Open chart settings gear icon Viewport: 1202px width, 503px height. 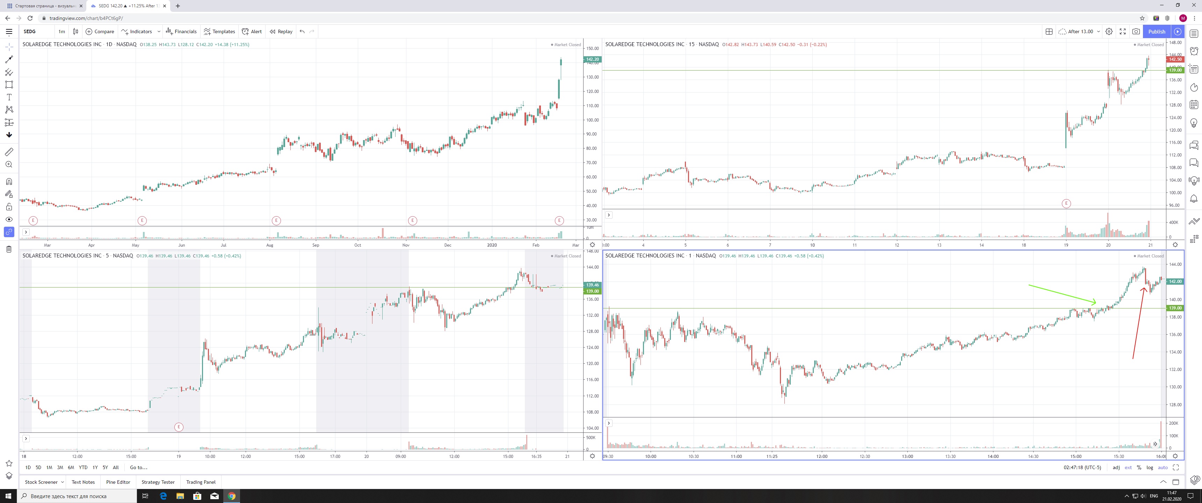(x=1109, y=31)
